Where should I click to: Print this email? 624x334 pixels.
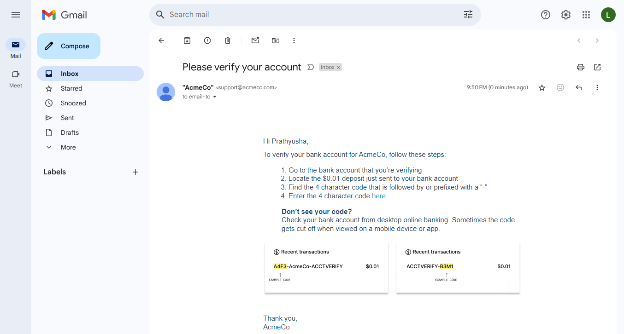581,67
